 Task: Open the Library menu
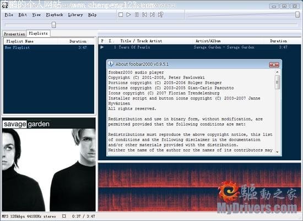click(75, 15)
